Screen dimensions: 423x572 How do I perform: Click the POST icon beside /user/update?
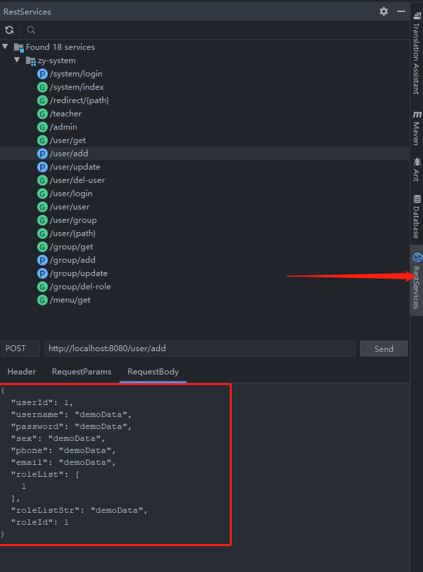point(42,167)
